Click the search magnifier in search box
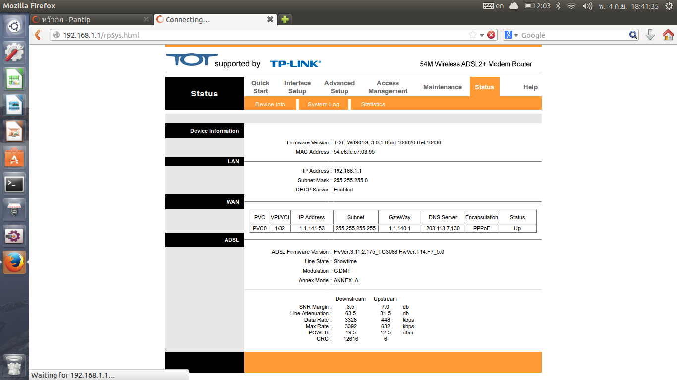 [633, 35]
